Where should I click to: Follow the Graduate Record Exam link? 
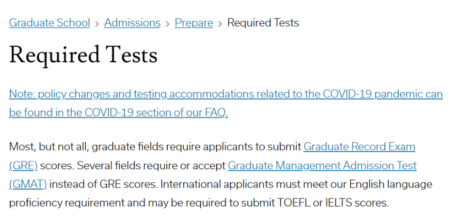pos(359,147)
